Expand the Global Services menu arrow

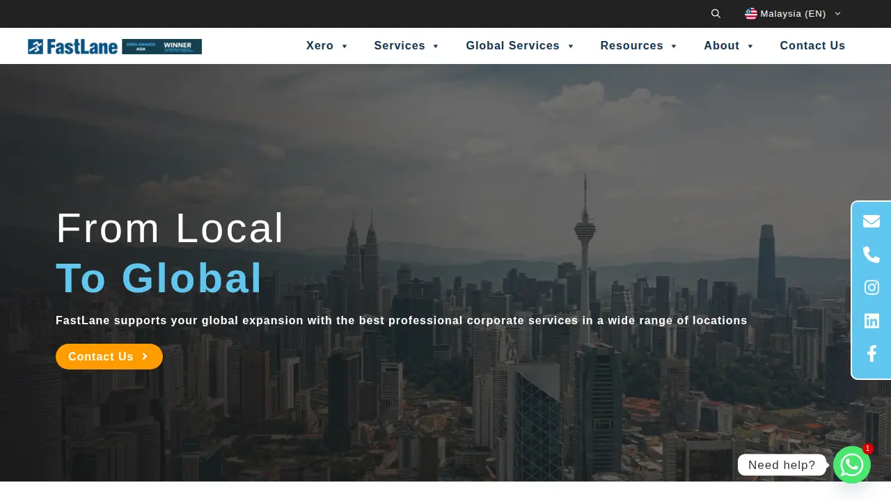pyautogui.click(x=571, y=47)
